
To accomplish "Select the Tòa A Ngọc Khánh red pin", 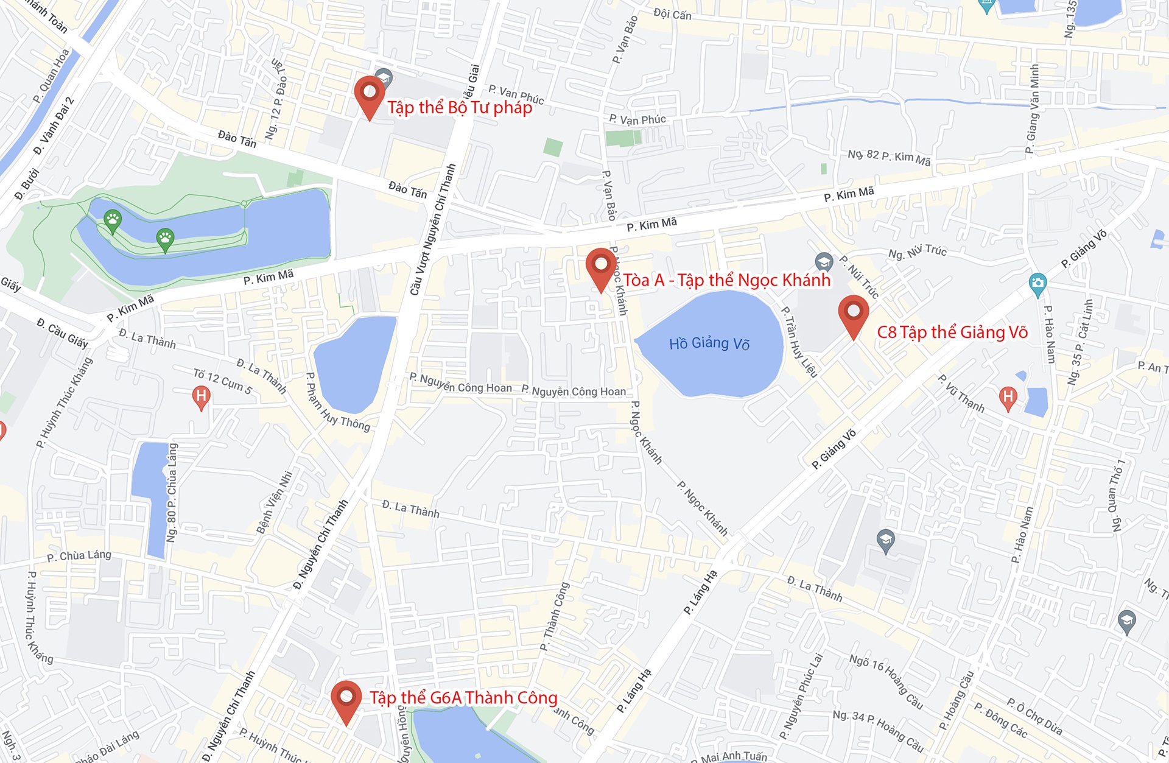I will 600,269.
